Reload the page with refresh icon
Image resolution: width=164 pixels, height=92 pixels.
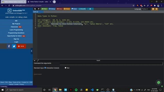tap(9, 5)
